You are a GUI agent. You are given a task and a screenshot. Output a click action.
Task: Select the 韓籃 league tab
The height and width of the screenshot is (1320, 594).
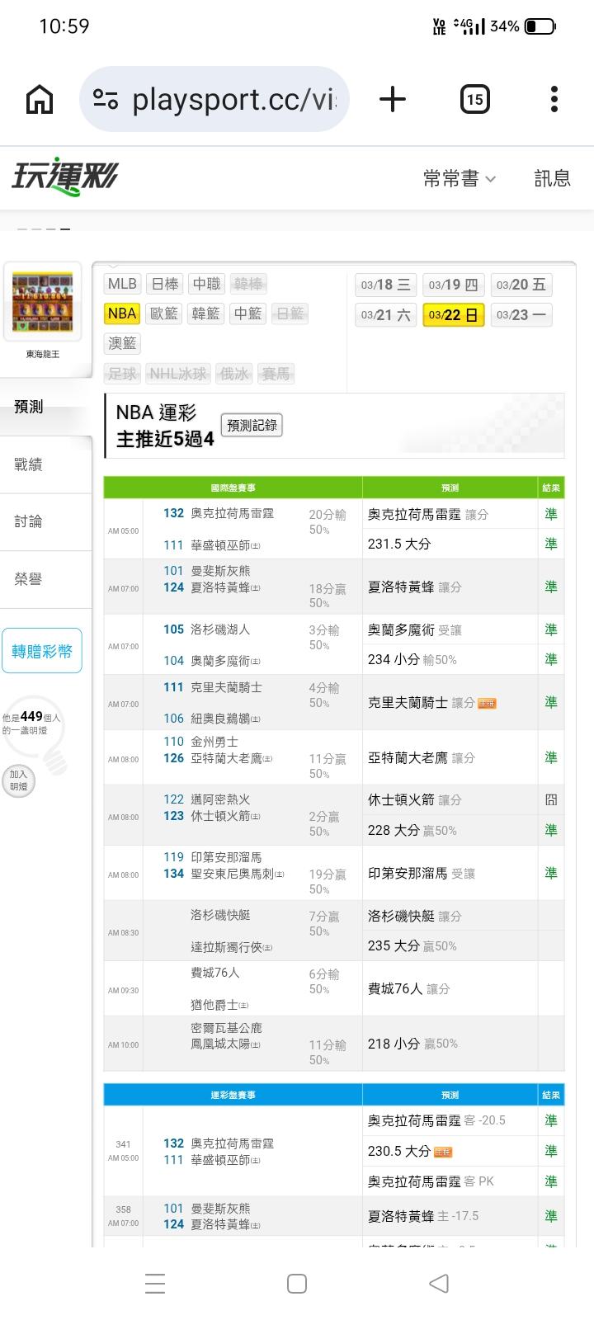(x=205, y=313)
